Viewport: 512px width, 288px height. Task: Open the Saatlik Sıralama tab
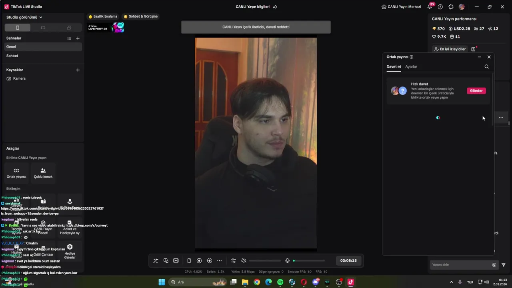(x=103, y=17)
